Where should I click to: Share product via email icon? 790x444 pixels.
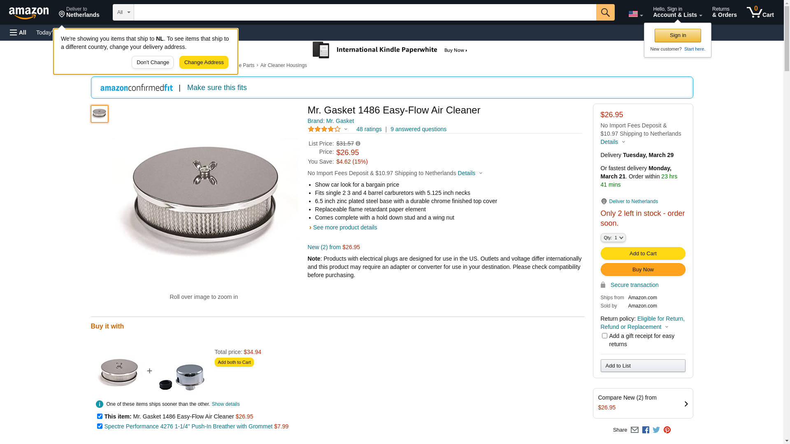[634, 430]
